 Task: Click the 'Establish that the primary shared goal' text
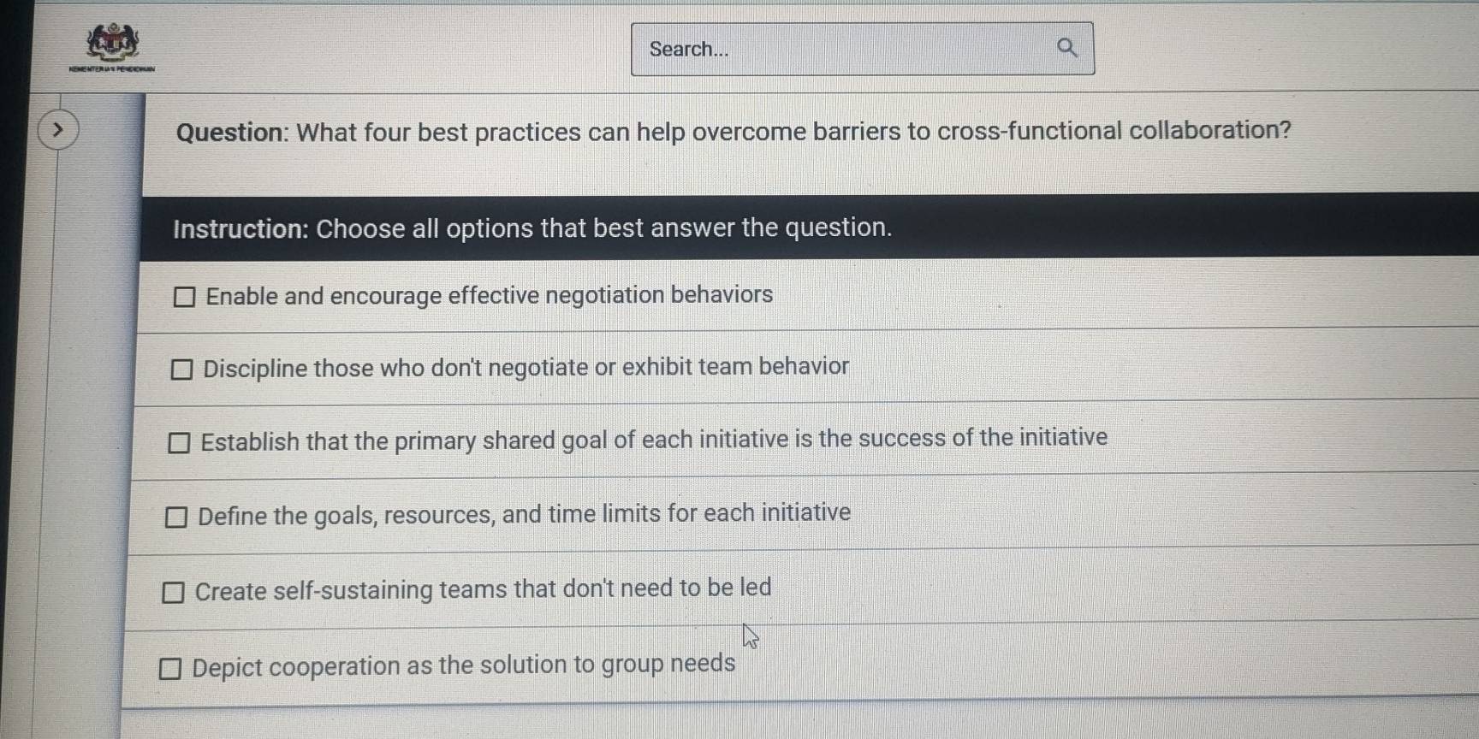[x=654, y=440]
